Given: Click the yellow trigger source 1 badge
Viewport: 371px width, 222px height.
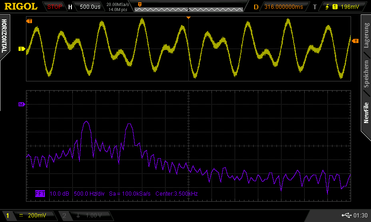Looking at the screenshot, I should click(x=335, y=7).
